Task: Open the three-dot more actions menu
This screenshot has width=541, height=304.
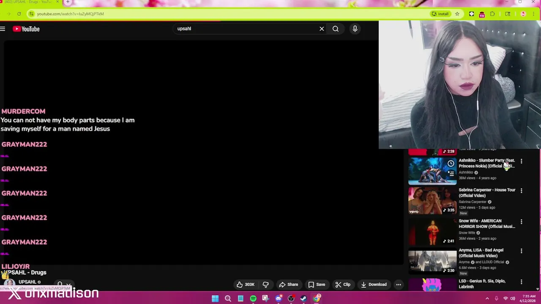Action: (x=399, y=285)
